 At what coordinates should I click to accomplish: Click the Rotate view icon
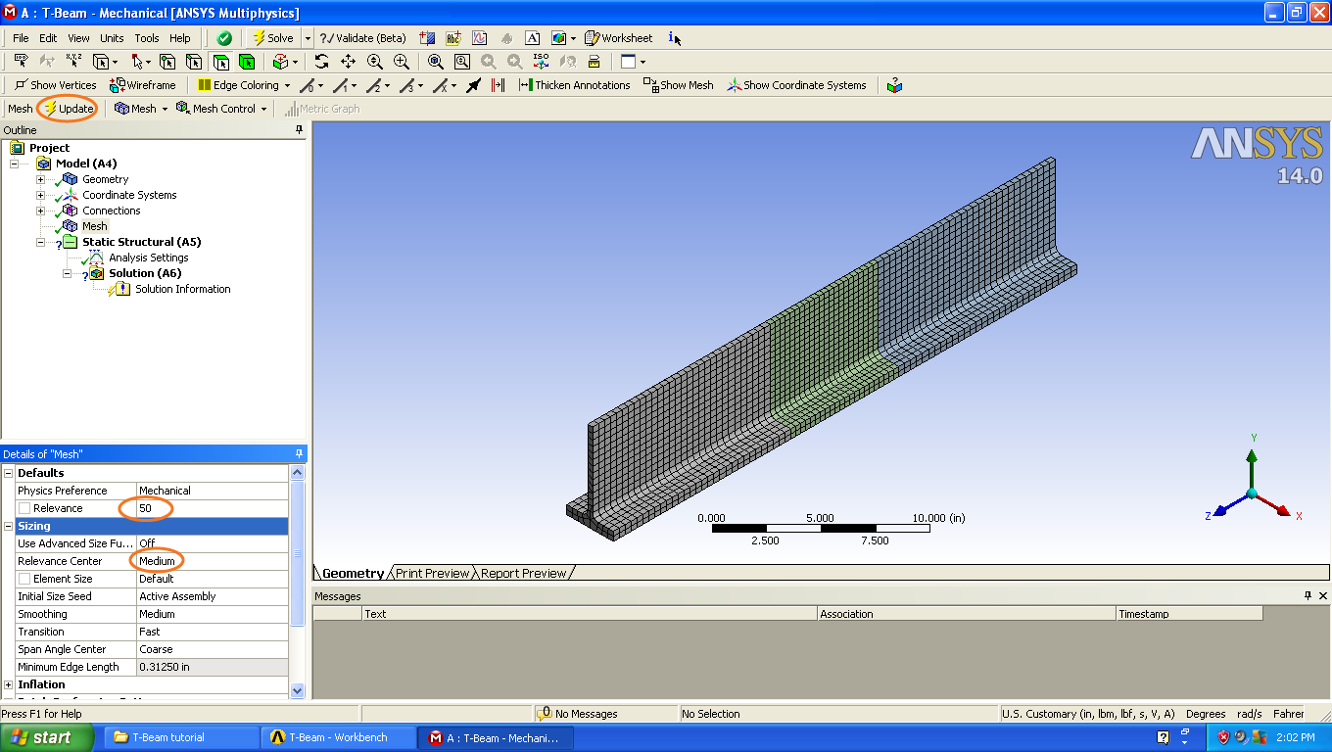tap(321, 61)
